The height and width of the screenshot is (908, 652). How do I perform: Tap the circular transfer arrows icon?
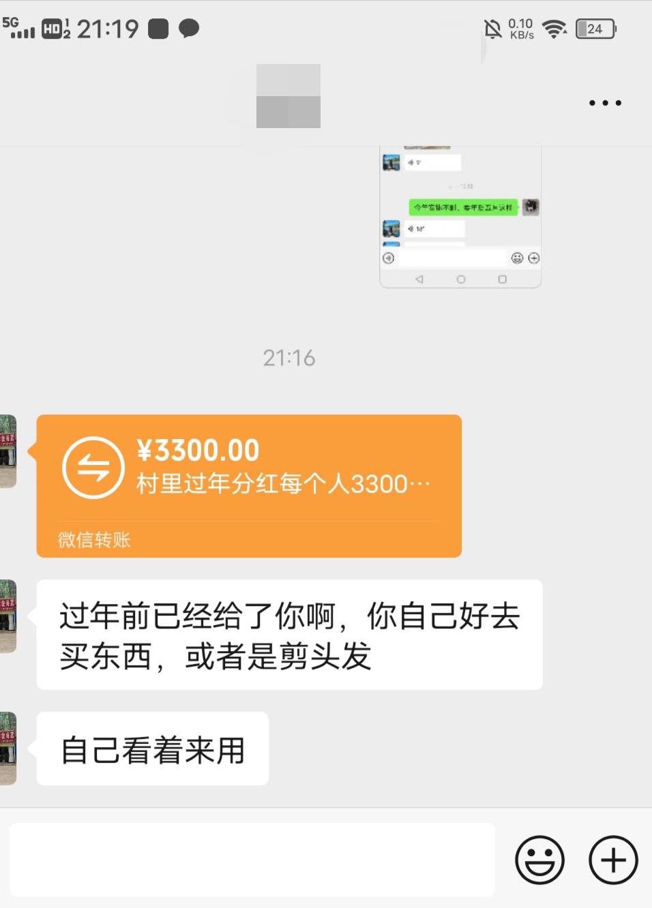[93, 468]
